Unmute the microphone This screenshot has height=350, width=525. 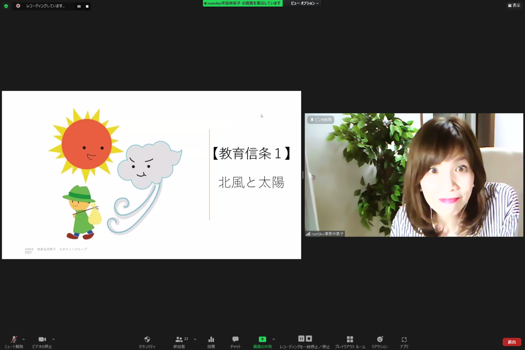click(x=14, y=340)
